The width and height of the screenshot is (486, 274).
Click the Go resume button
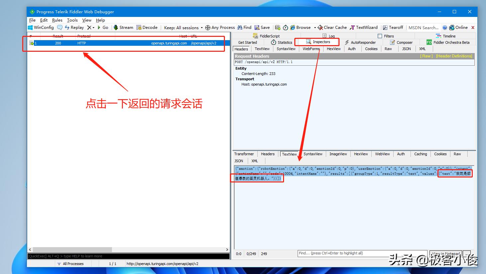pos(103,28)
